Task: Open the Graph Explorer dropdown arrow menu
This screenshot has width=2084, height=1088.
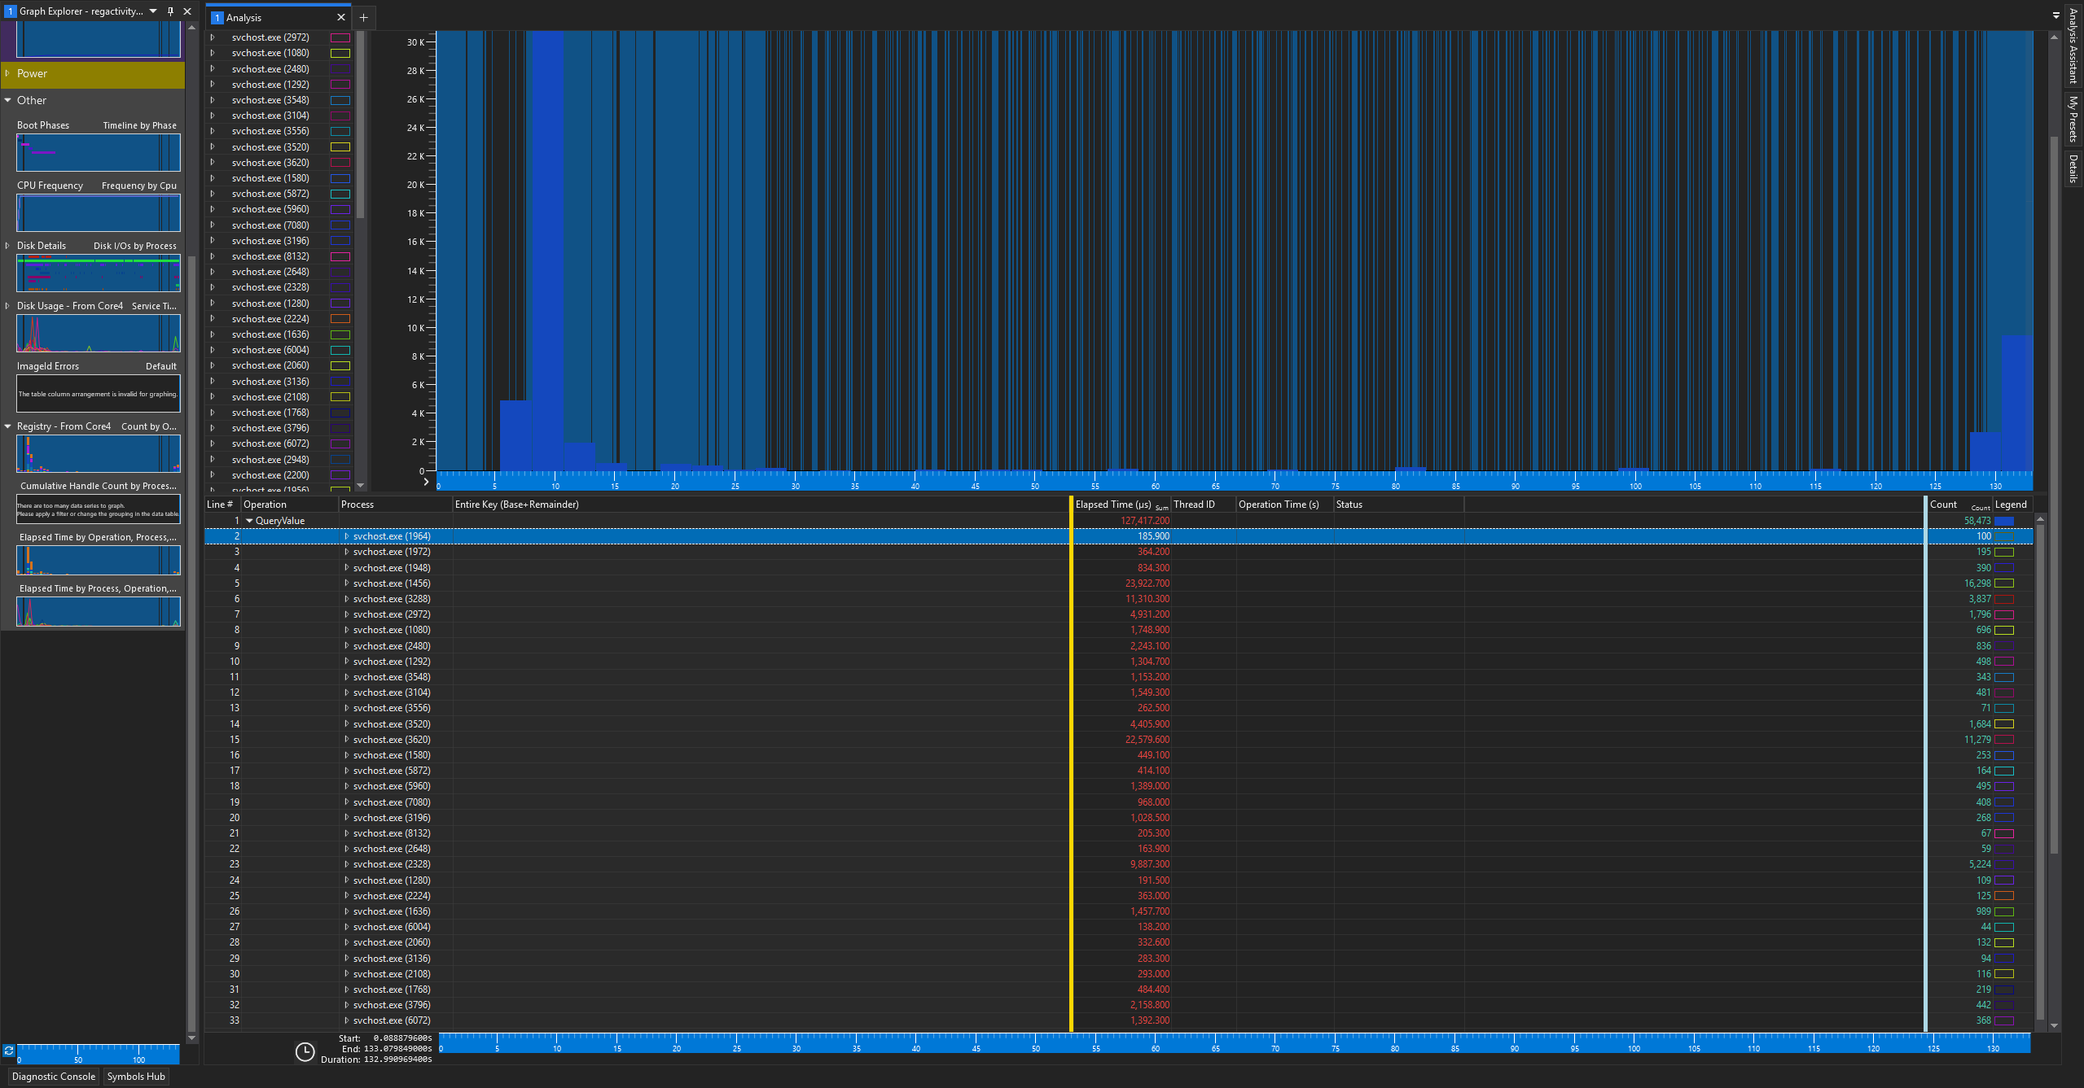Action: (153, 11)
